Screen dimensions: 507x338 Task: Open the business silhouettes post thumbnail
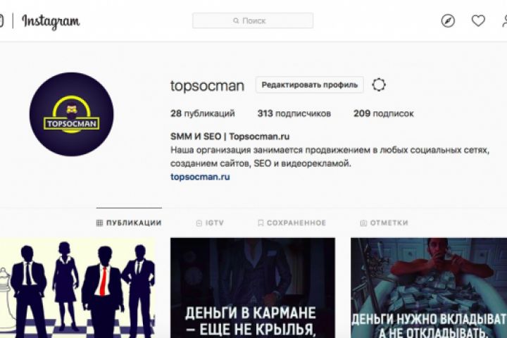[x=77, y=288]
